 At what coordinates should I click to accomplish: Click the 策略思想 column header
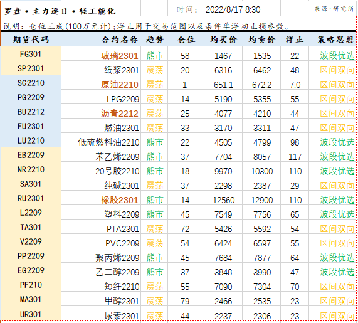click(335, 40)
